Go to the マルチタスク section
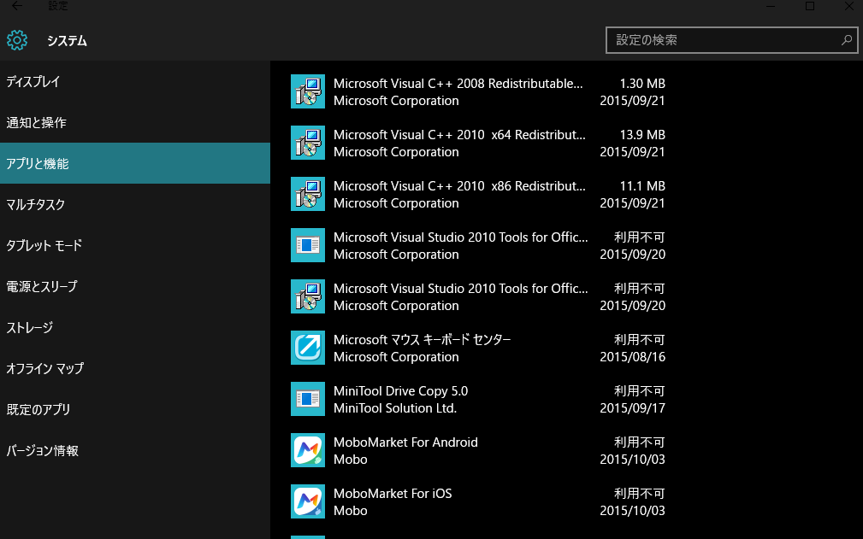This screenshot has width=863, height=539. click(135, 204)
